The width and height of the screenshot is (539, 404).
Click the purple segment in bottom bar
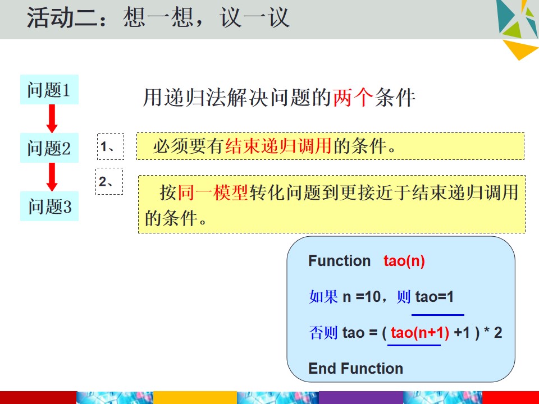click(361, 397)
